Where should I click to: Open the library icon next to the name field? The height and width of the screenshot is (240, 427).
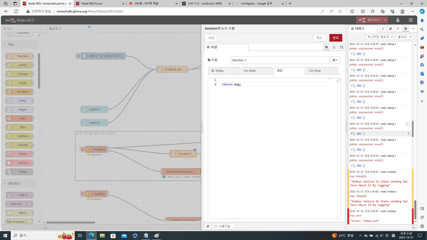[x=336, y=60]
